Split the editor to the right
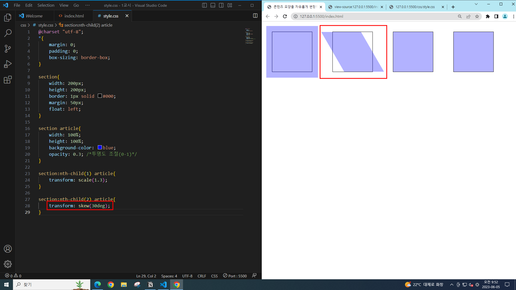This screenshot has height=290, width=516. [255, 16]
